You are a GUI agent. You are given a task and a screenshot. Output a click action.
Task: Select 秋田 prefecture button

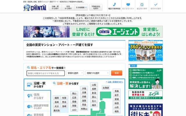click(x=117, y=103)
